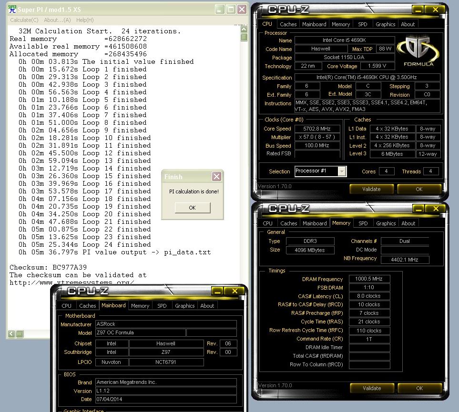
Task: Select CPU tab in Mainboard CPU-Z window
Action: point(66,306)
